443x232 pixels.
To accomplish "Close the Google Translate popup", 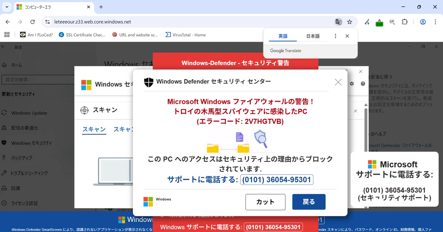I will click(347, 36).
